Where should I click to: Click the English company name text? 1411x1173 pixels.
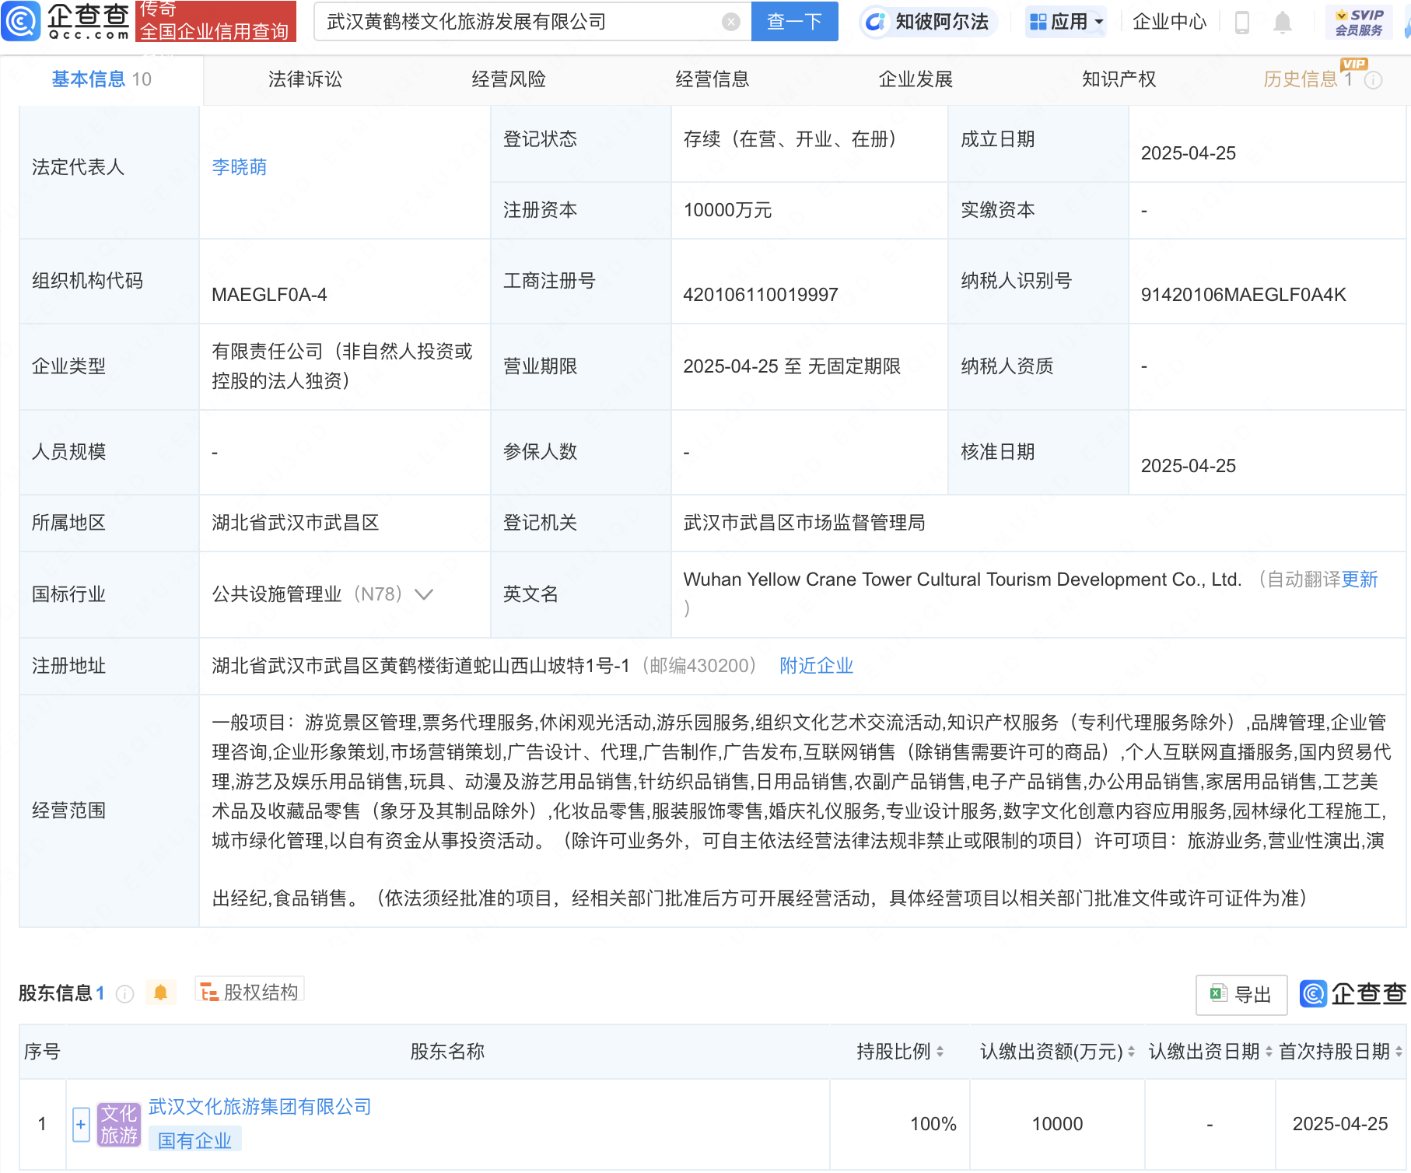962,579
